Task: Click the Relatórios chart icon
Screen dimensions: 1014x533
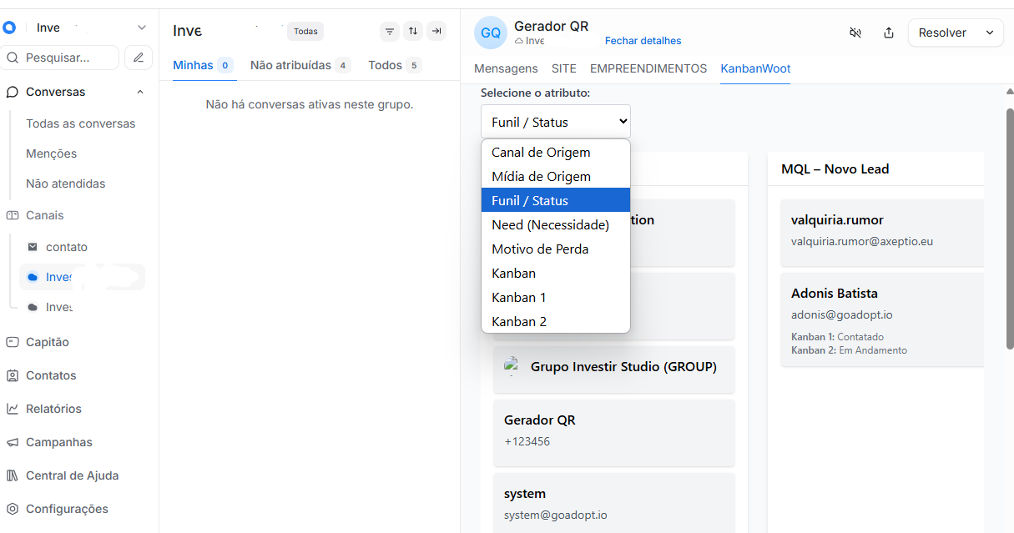Action: click(x=13, y=409)
